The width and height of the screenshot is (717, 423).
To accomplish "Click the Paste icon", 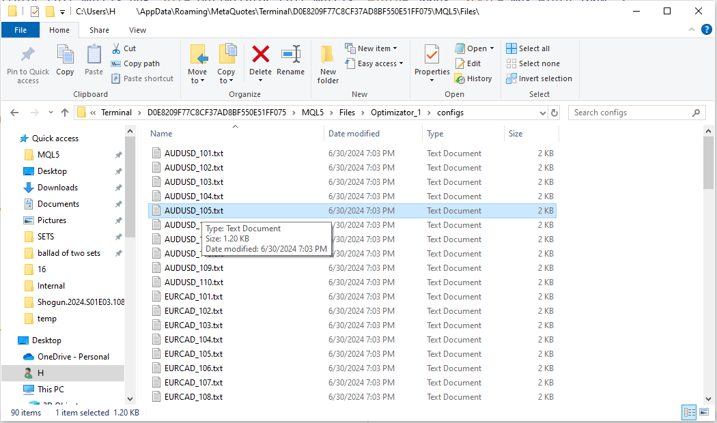I will (x=94, y=63).
